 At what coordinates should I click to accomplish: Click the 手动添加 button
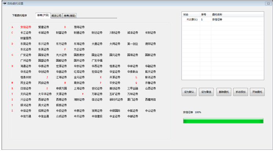click(x=240, y=92)
